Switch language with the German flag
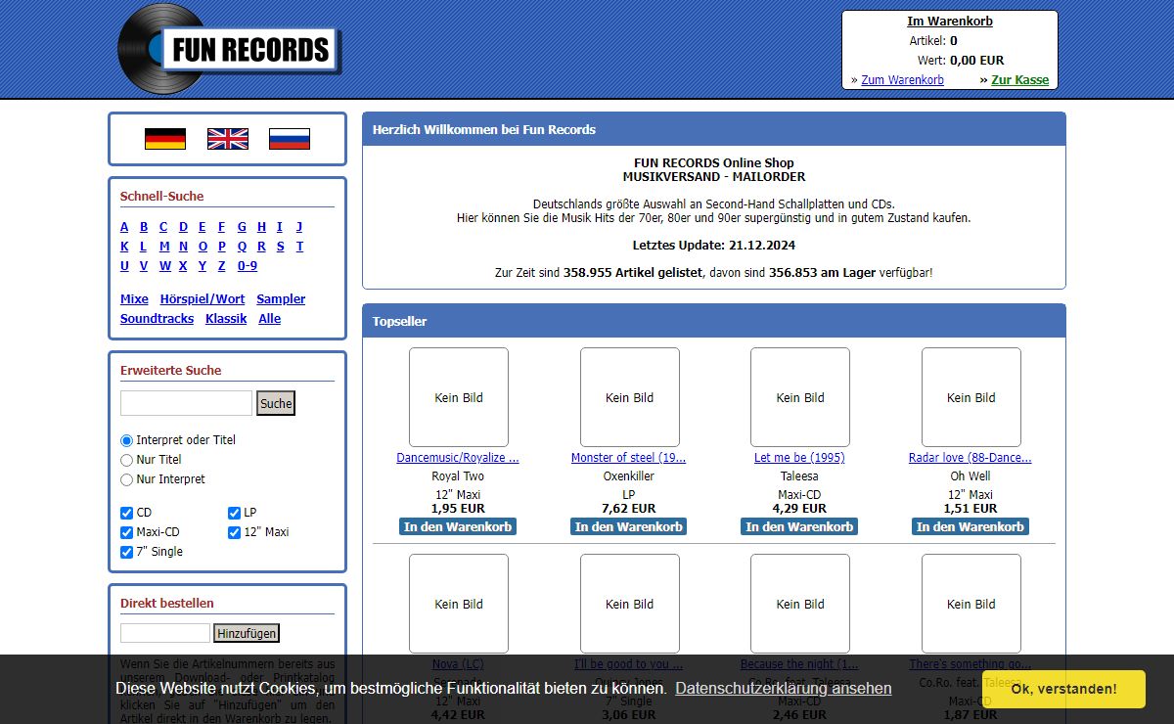 (165, 139)
